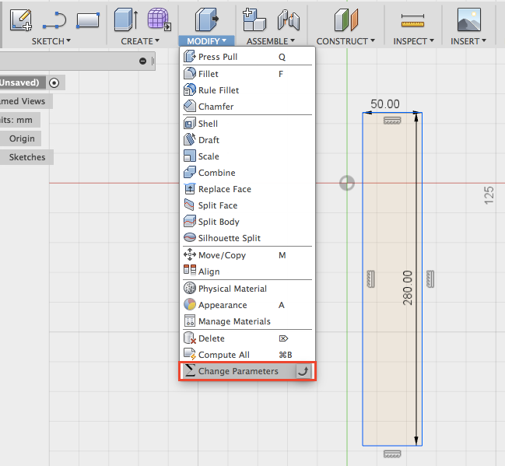The width and height of the screenshot is (505, 466).
Task: Select Rule Fillet menu entry
Action: tap(247, 90)
